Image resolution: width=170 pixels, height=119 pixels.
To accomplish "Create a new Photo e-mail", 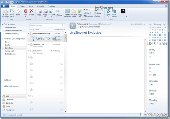I will (x=12, y=13).
